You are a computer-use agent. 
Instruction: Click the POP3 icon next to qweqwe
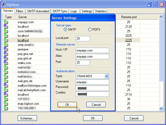click(x=6, y=49)
